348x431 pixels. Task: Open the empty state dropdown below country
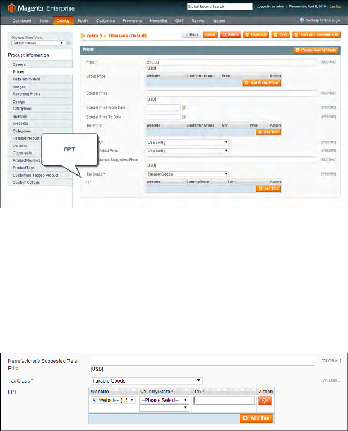pyautogui.click(x=164, y=408)
